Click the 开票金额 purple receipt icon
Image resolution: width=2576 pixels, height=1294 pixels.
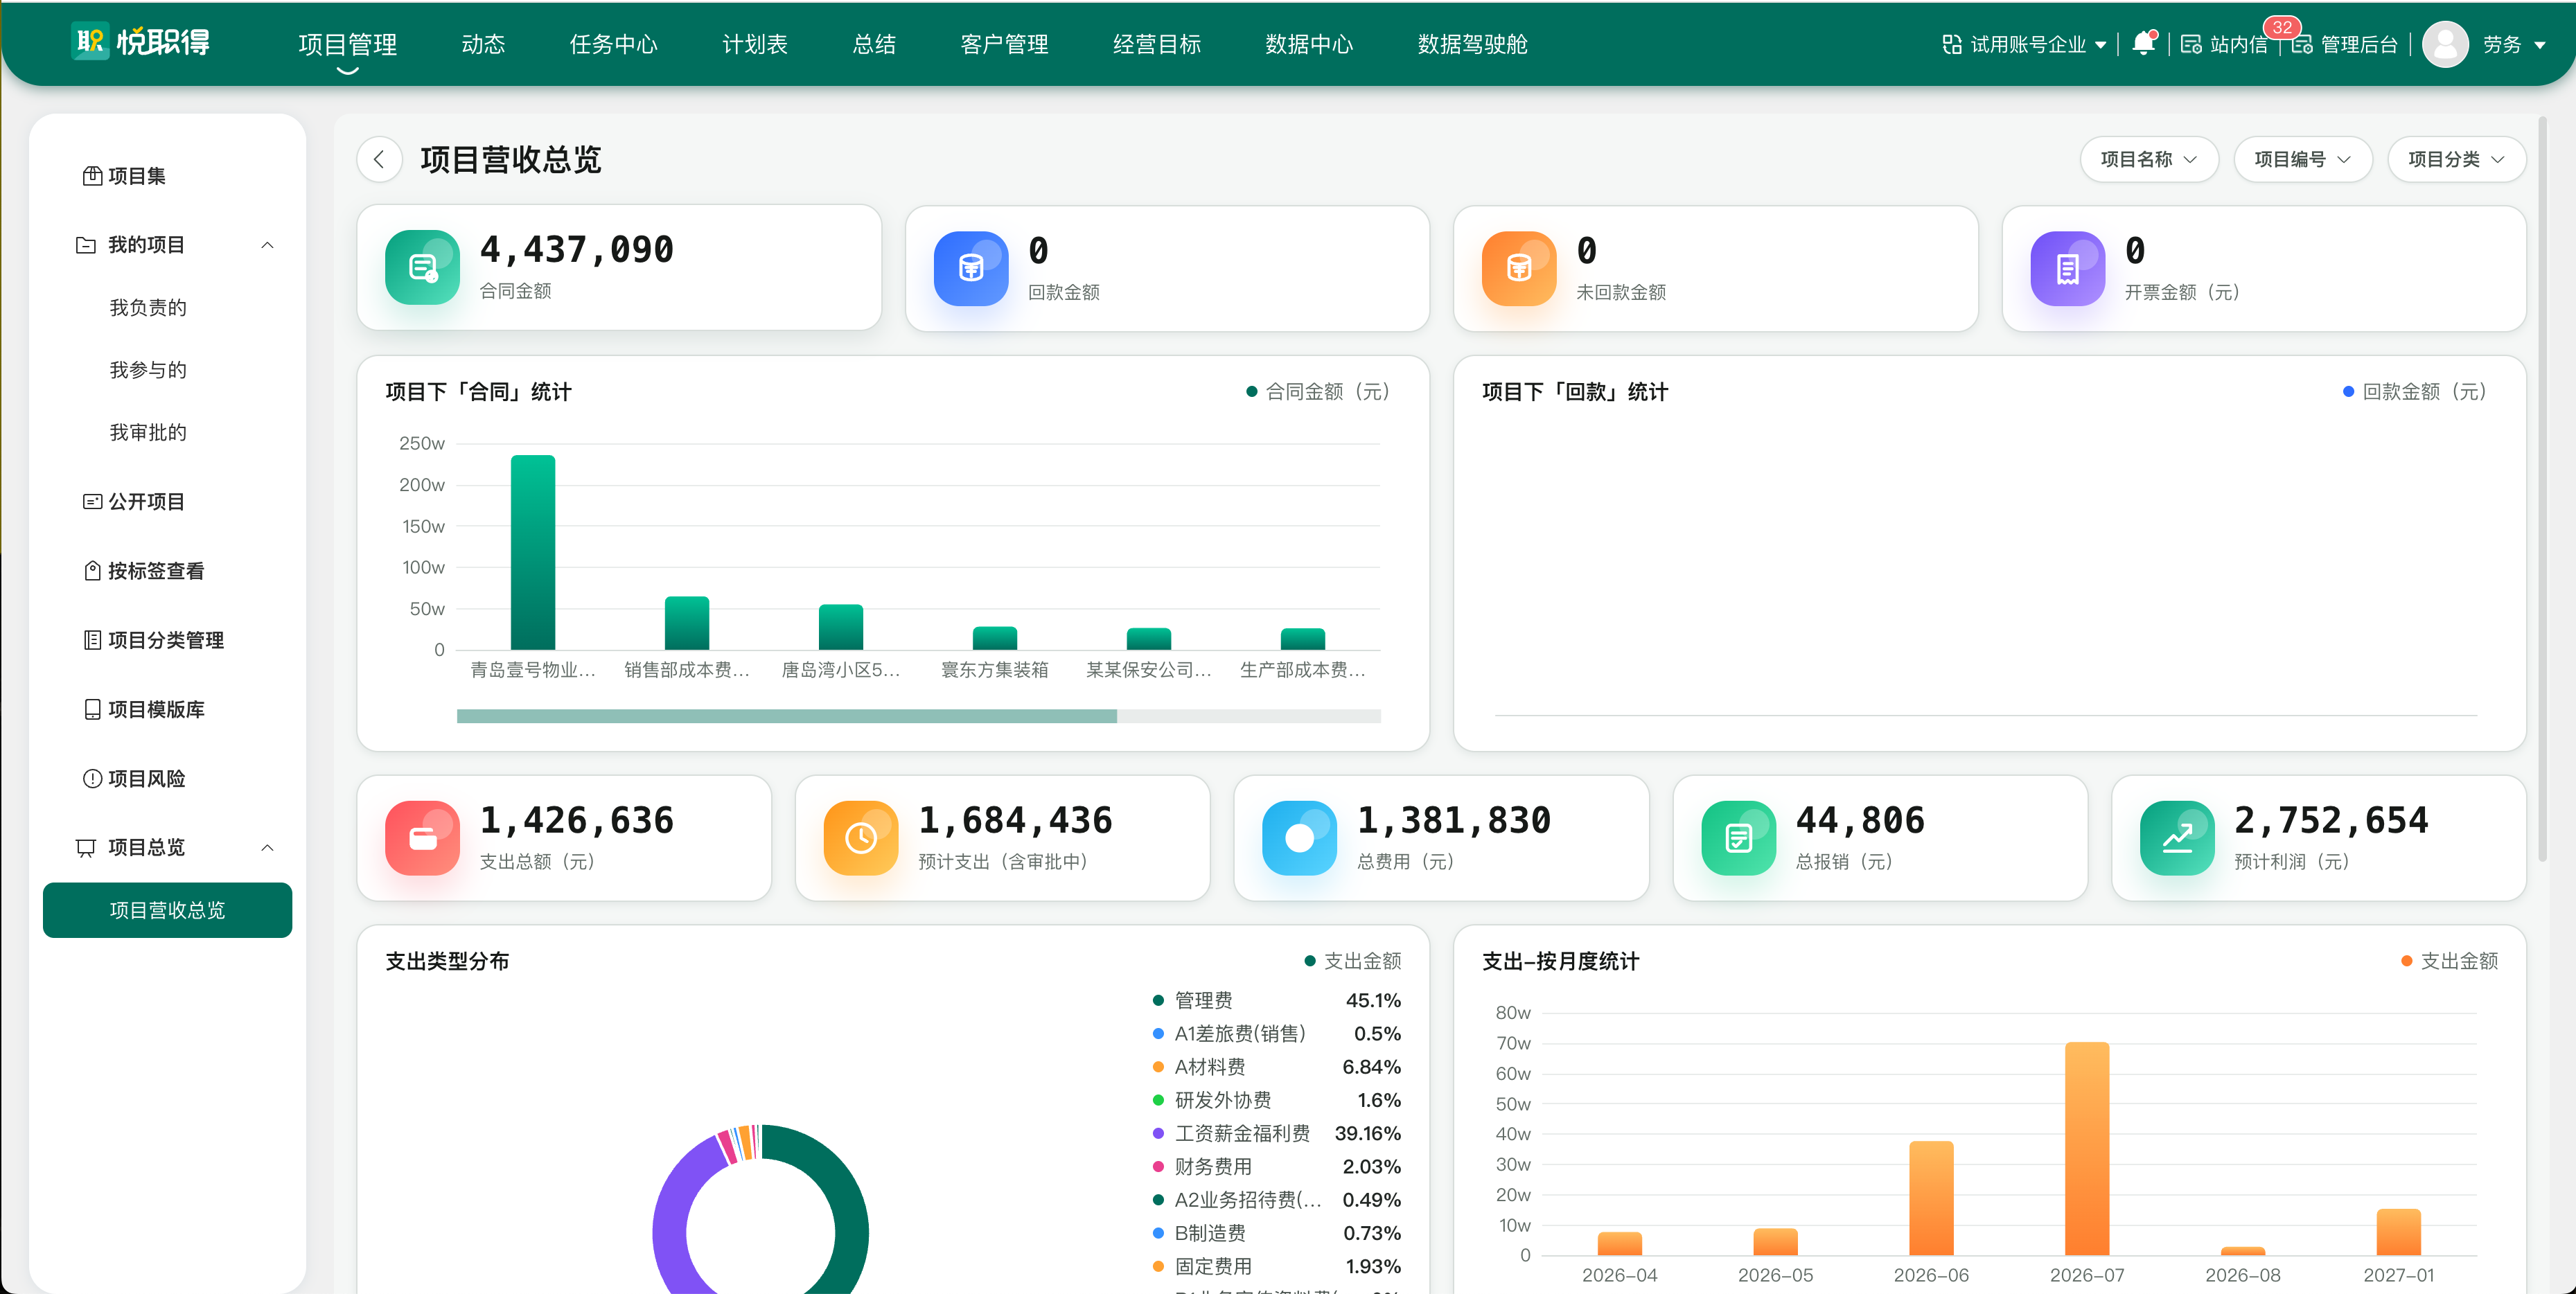[x=2067, y=268]
